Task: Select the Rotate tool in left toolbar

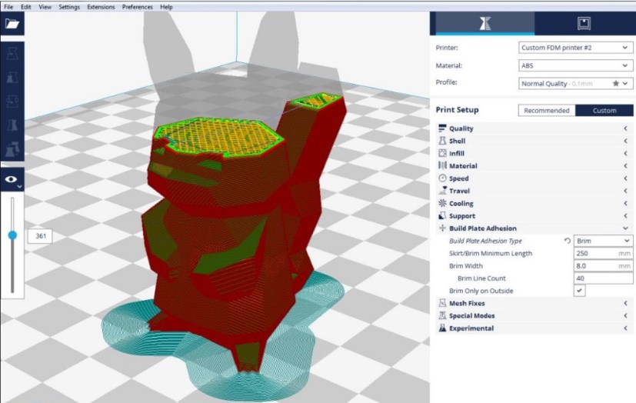Action: point(12,102)
